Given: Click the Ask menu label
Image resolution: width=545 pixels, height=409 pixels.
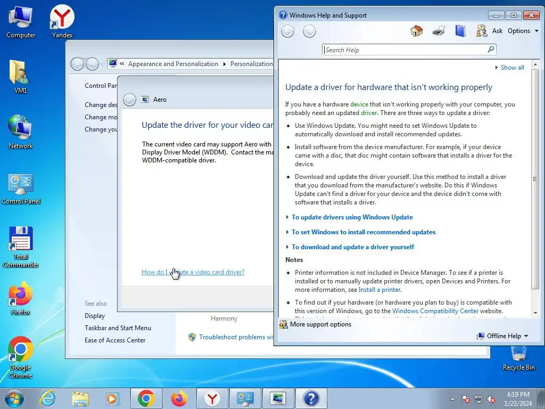Looking at the screenshot, I should pos(497,31).
